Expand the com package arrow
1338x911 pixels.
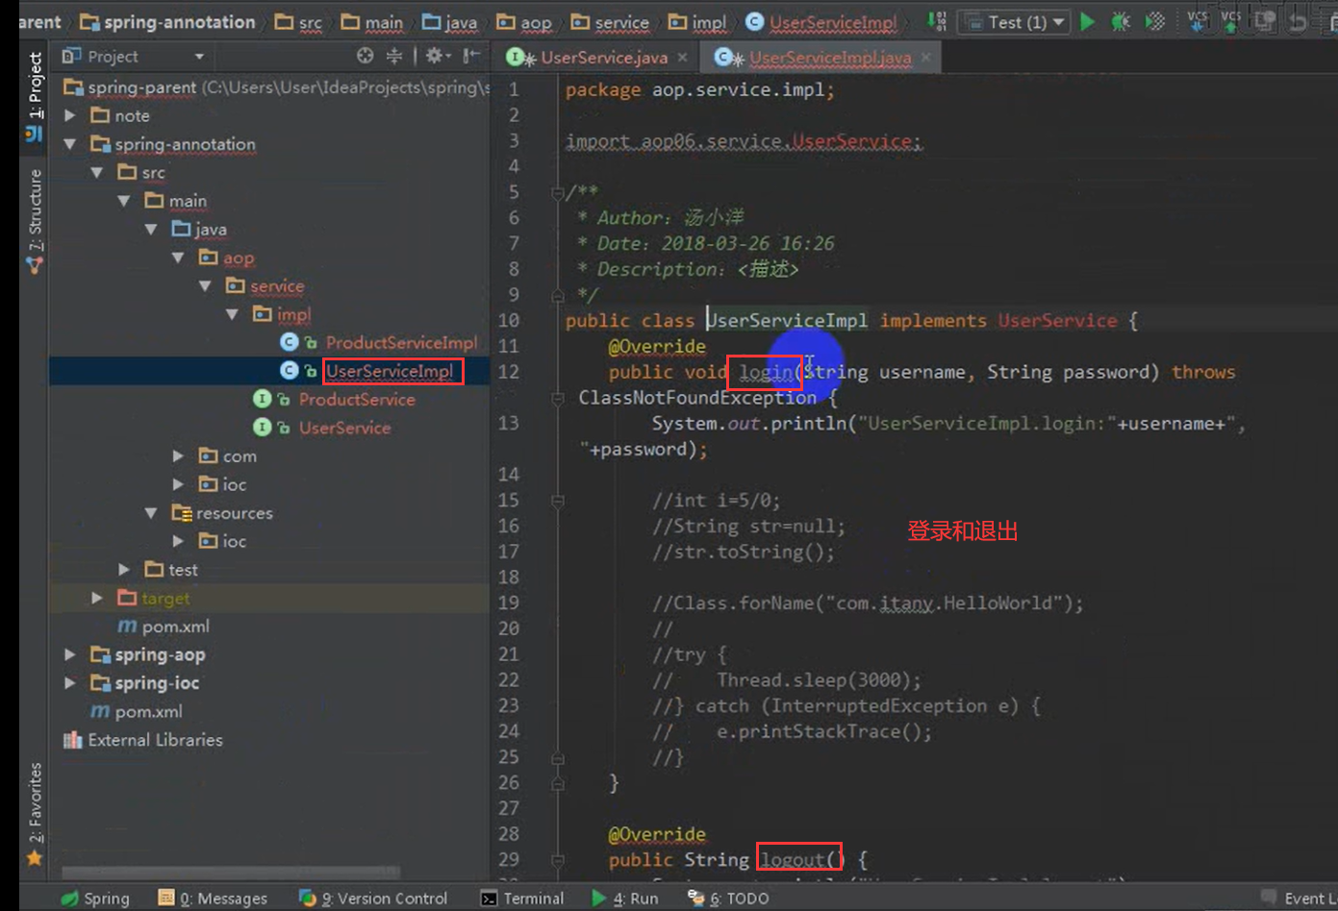178,455
